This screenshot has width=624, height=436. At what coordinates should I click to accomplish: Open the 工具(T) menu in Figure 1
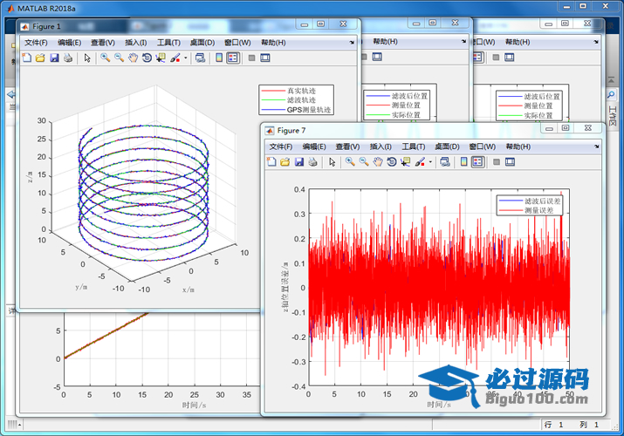point(168,42)
